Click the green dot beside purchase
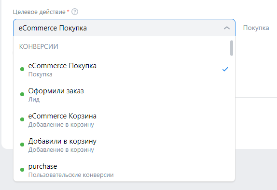This screenshot has height=190, width=277. point(22,170)
